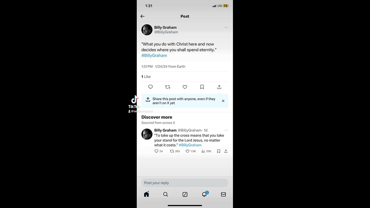Viewport: 370px width, 208px height.
Task: Bookmark the main post
Action: [202, 87]
